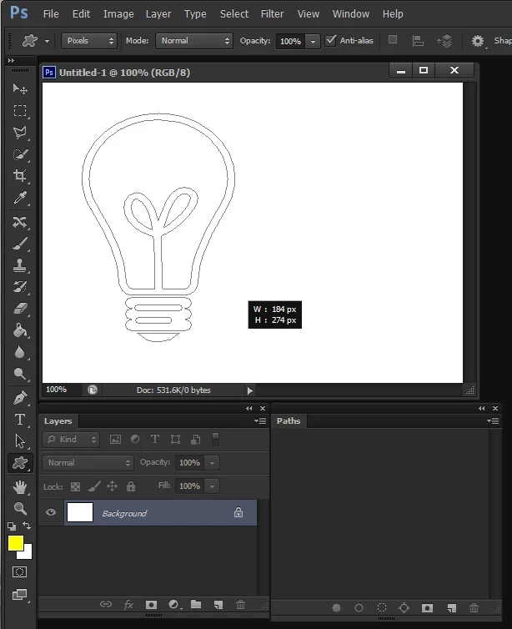The width and height of the screenshot is (512, 629).
Task: Open the Image menu
Action: [x=118, y=13]
